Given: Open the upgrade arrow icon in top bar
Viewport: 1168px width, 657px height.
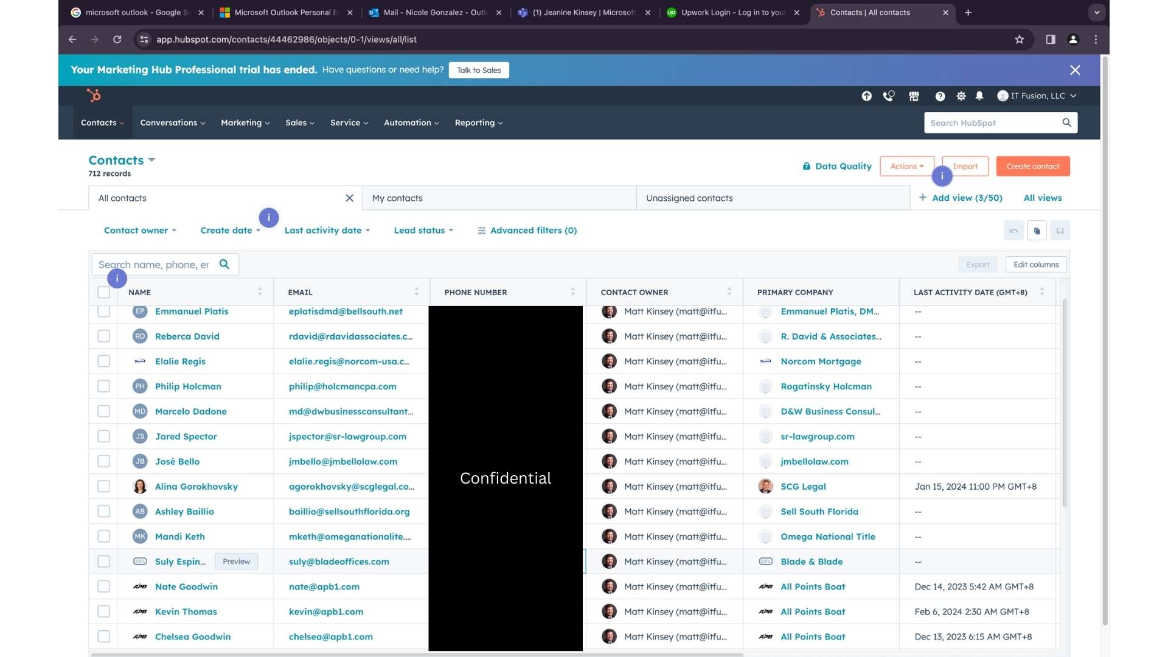Looking at the screenshot, I should point(867,96).
